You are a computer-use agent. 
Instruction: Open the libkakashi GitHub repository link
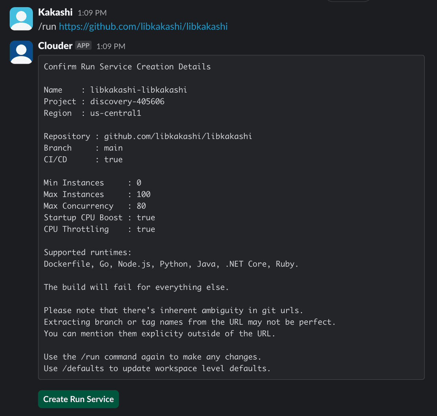143,27
